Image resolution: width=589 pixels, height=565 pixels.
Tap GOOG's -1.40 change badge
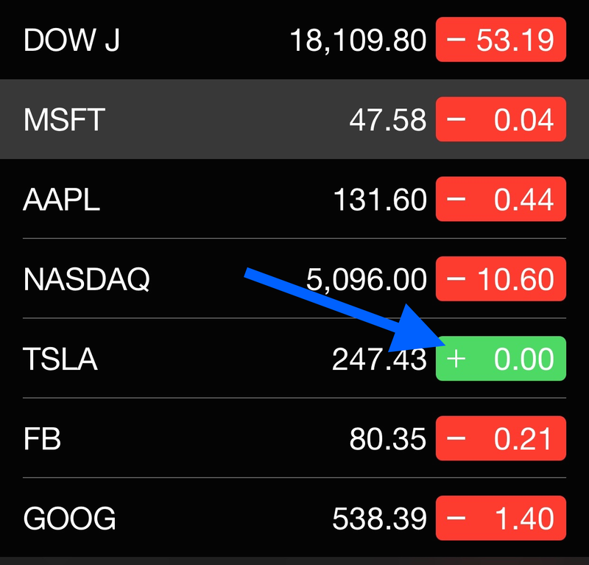(501, 518)
